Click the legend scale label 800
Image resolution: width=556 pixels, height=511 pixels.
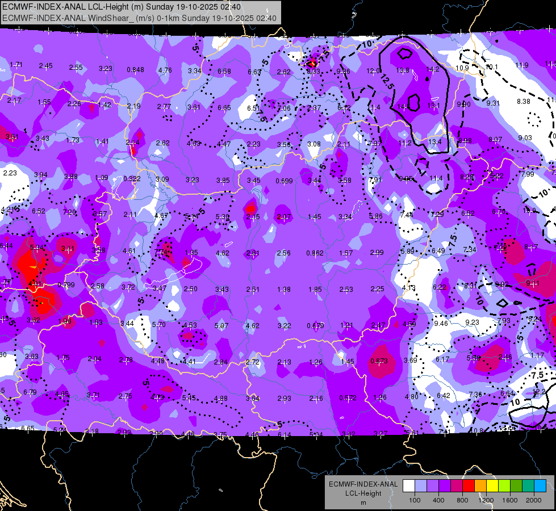point(462,500)
